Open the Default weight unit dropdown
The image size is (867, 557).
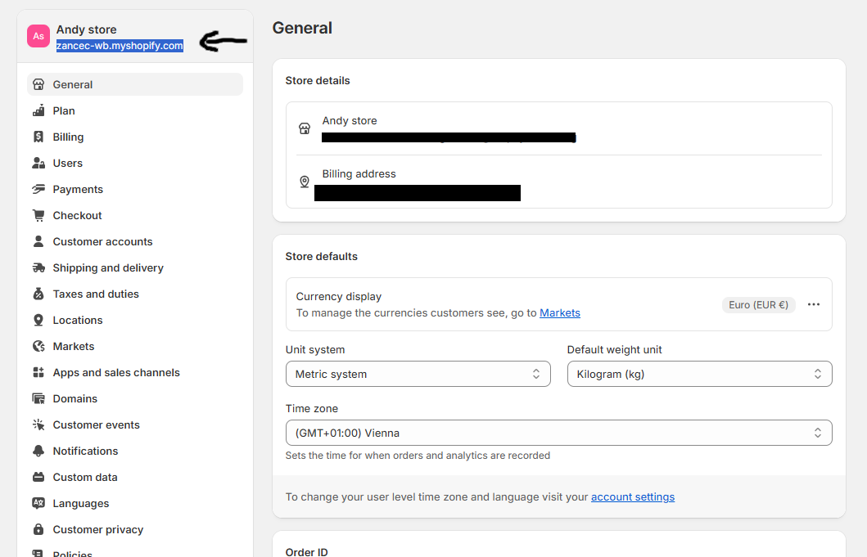coord(699,374)
